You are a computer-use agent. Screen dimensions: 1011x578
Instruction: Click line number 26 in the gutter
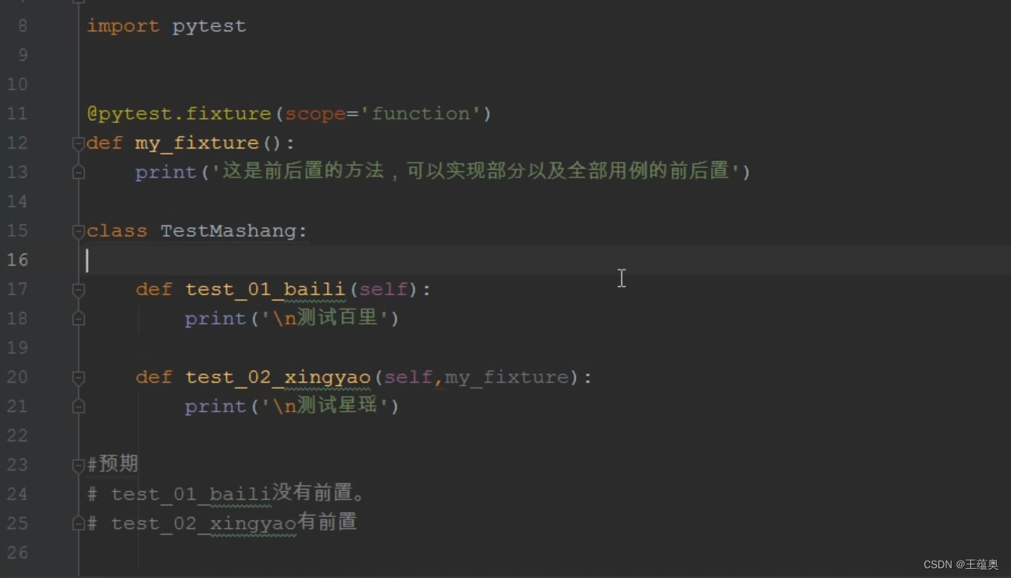click(17, 552)
